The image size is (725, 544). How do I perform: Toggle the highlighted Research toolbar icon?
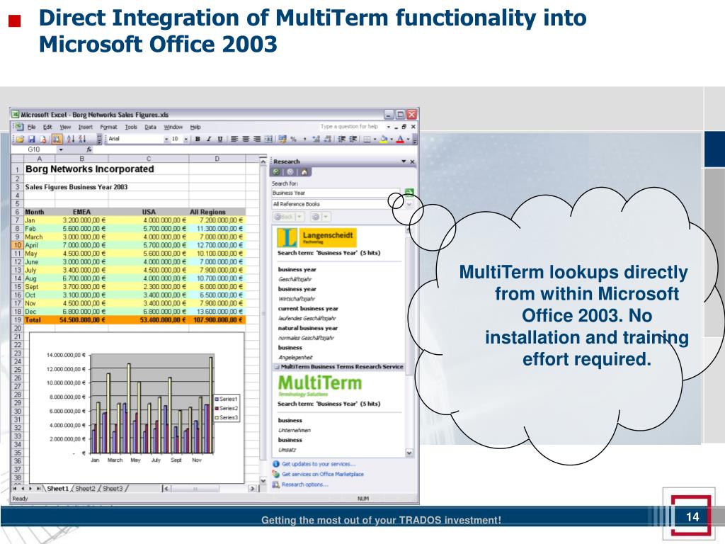point(57,139)
